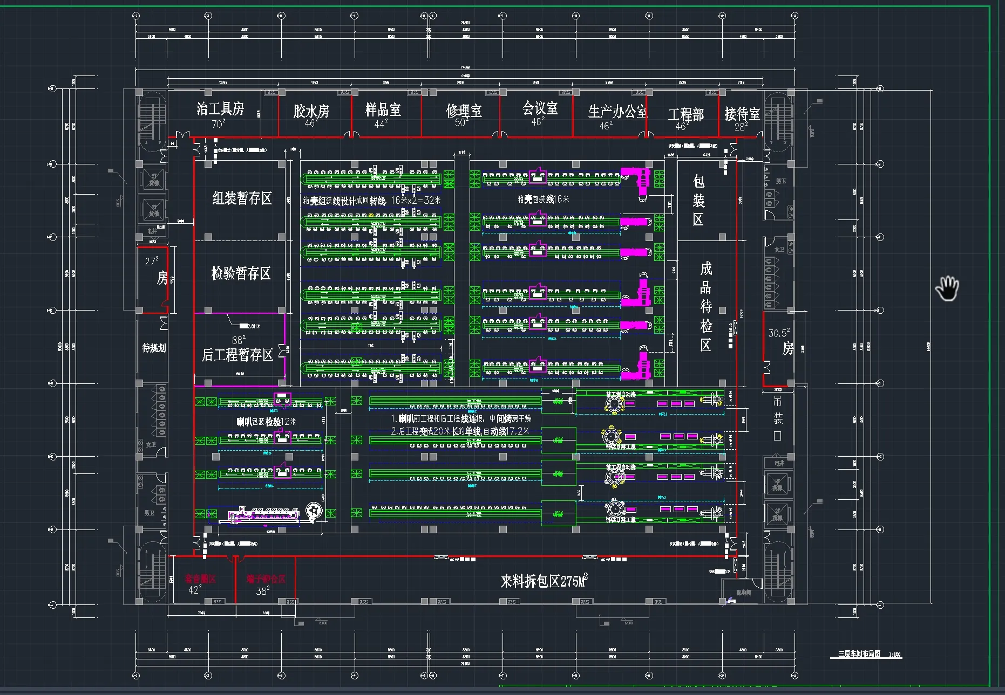Select the 生产办公室 label
Image resolution: width=1005 pixels, height=695 pixels.
pos(617,112)
